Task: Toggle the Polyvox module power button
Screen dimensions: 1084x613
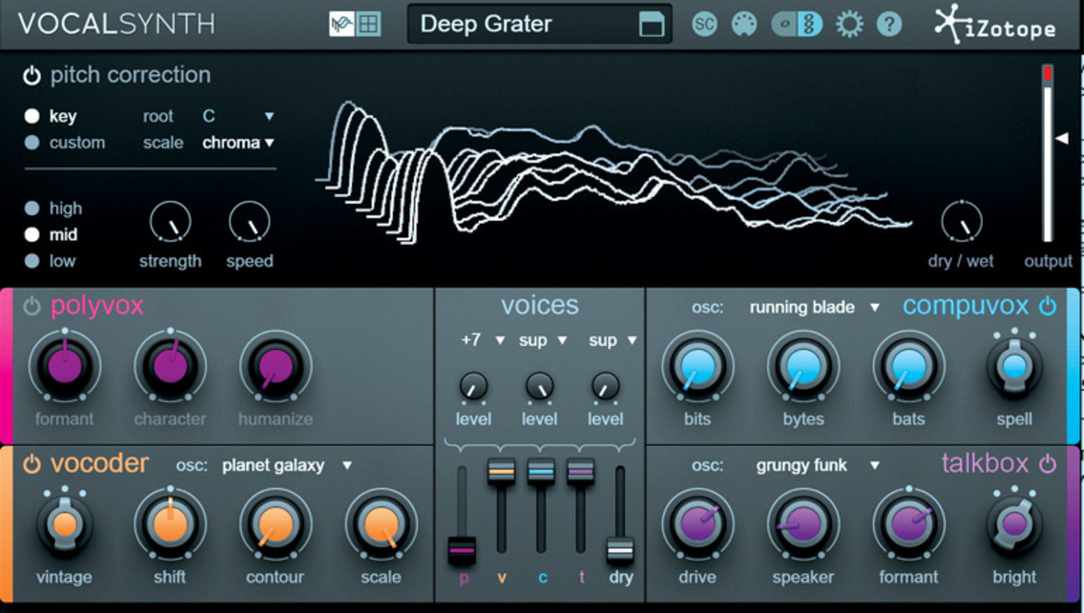Action: [31, 306]
